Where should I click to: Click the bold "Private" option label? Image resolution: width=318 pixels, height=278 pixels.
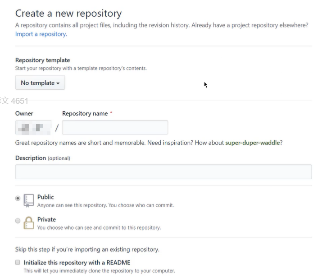pyautogui.click(x=46, y=219)
